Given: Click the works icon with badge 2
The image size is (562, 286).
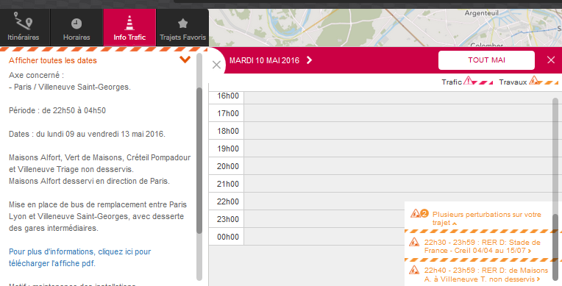Looking at the screenshot, I should tap(419, 214).
